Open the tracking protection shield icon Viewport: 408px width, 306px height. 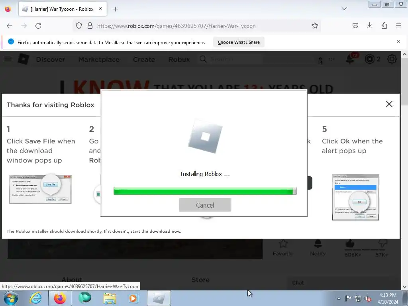tap(79, 26)
